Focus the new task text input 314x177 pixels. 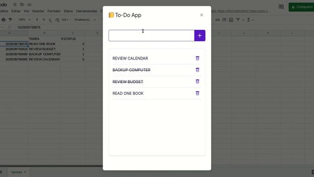[x=152, y=35]
